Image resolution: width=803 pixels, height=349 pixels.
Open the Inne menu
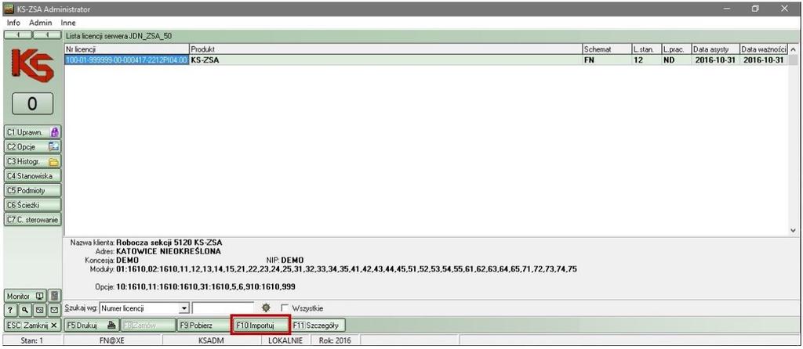[68, 23]
